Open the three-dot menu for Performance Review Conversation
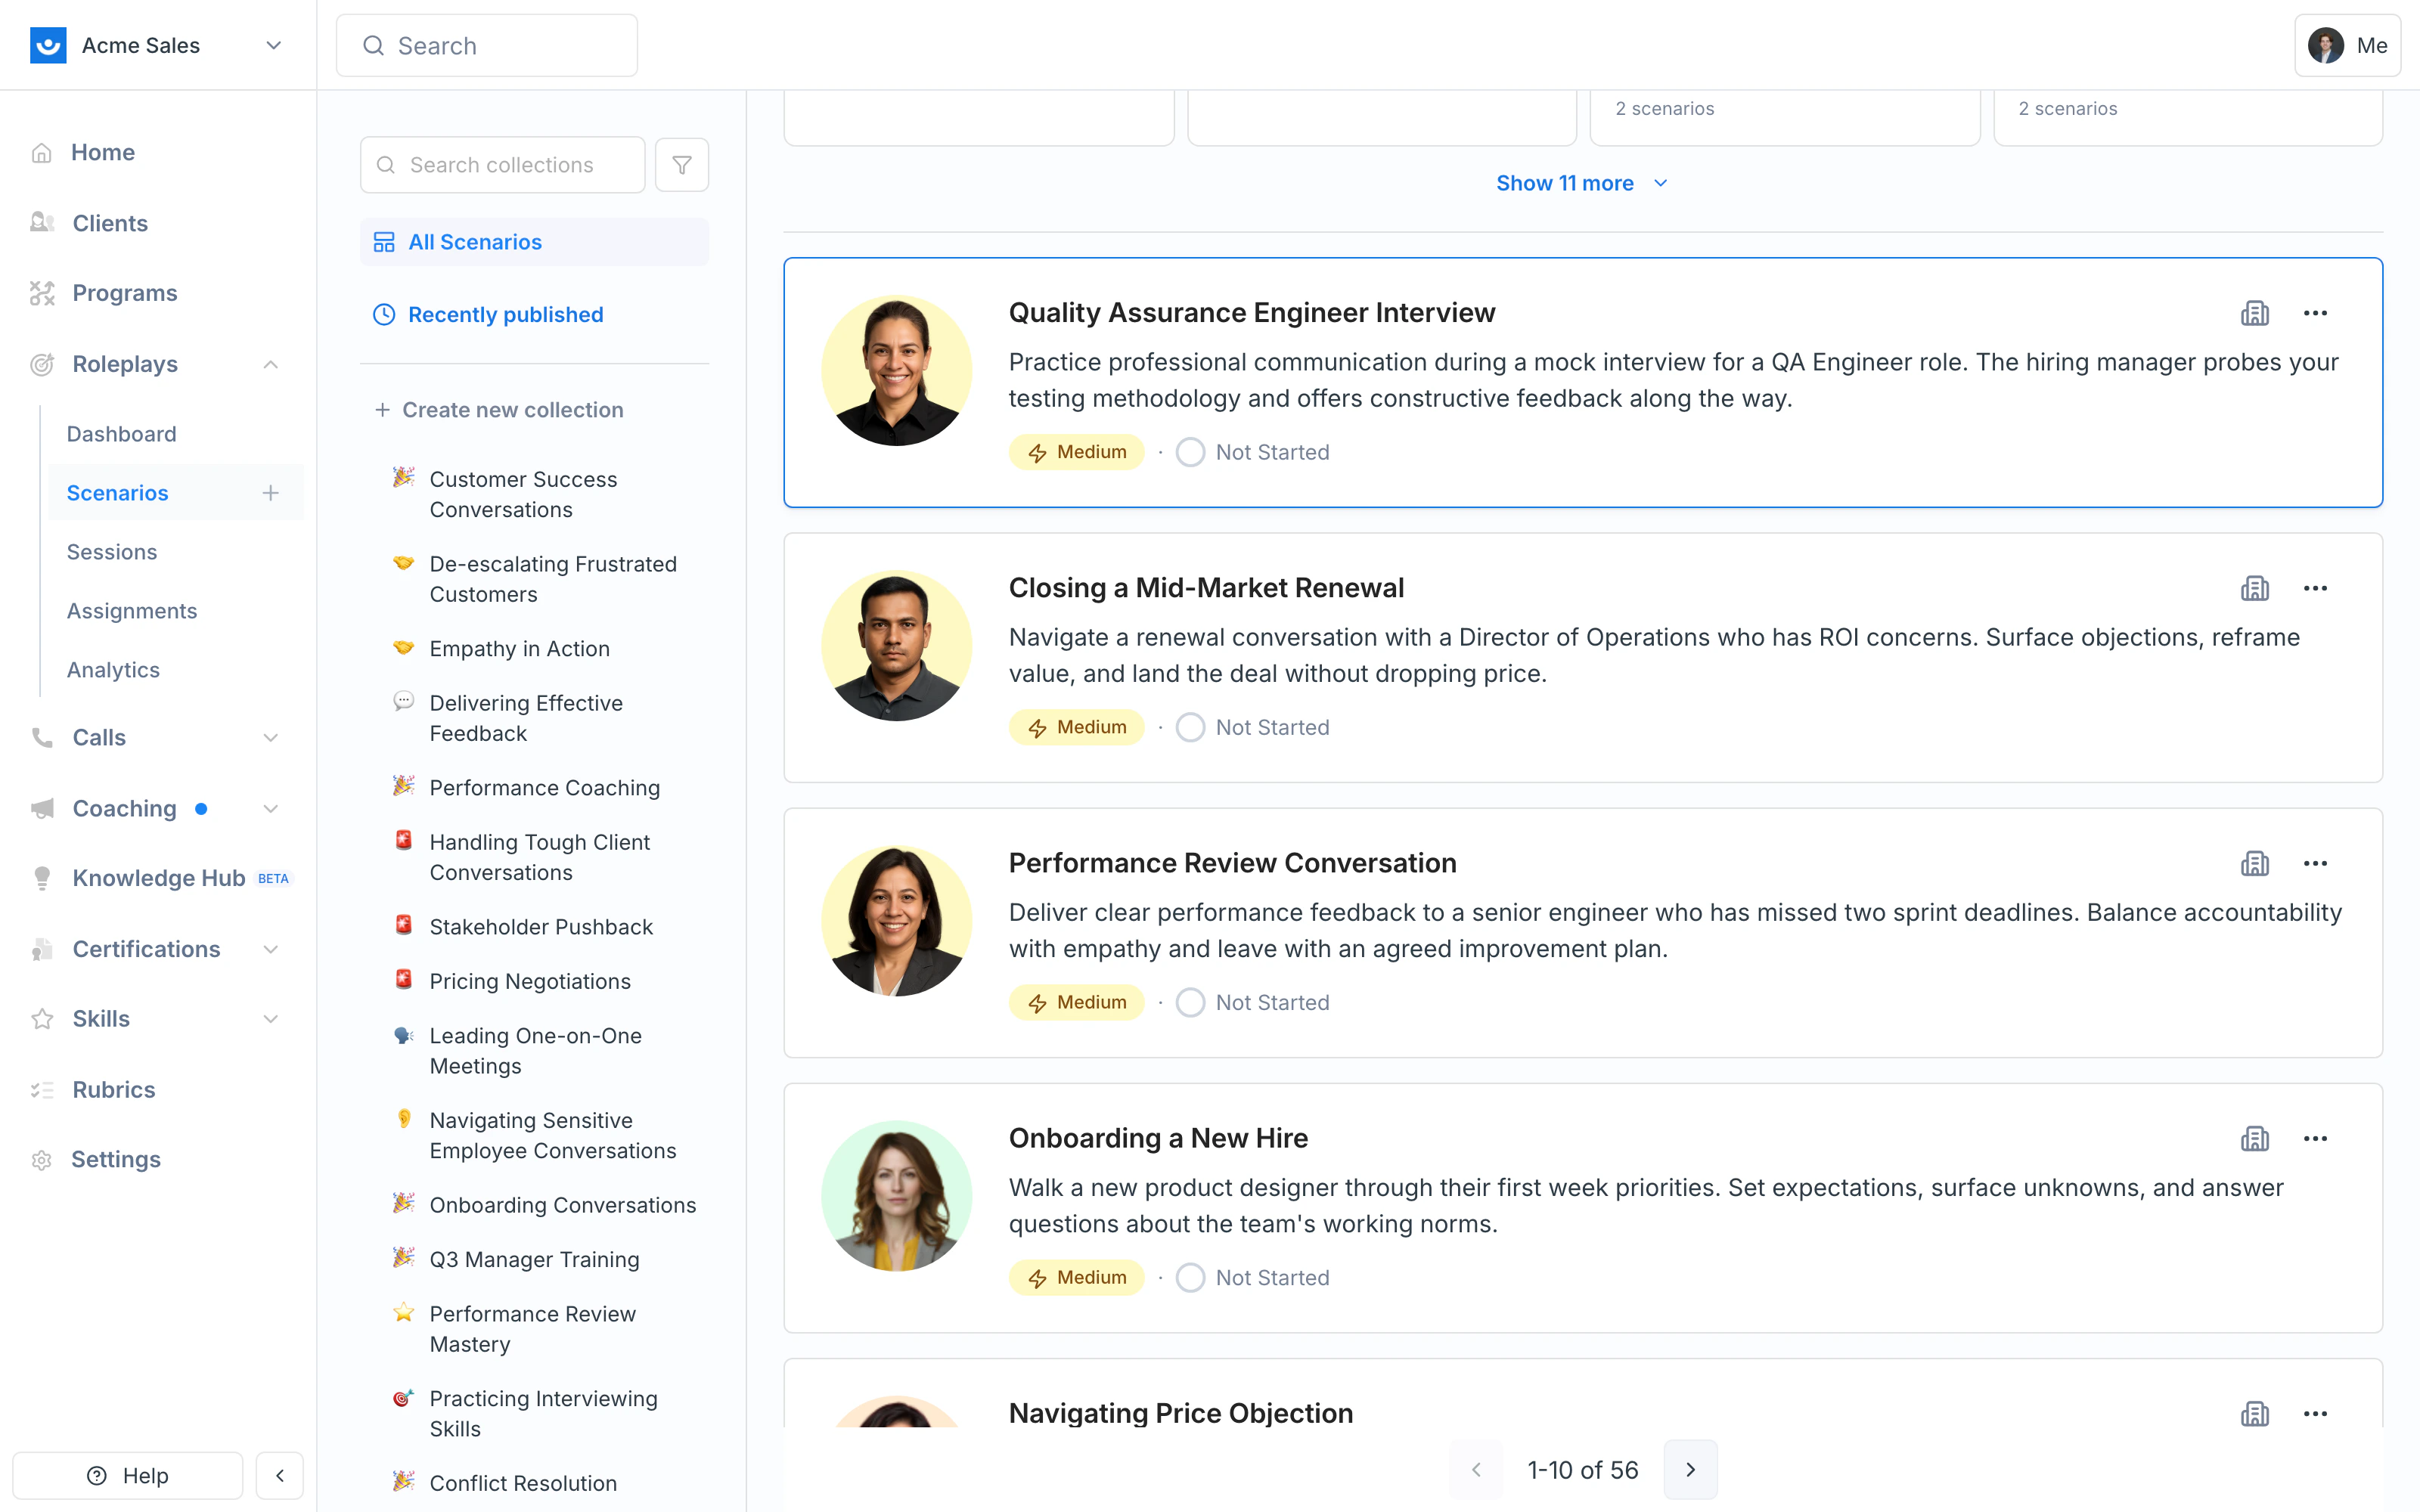 tap(2315, 863)
